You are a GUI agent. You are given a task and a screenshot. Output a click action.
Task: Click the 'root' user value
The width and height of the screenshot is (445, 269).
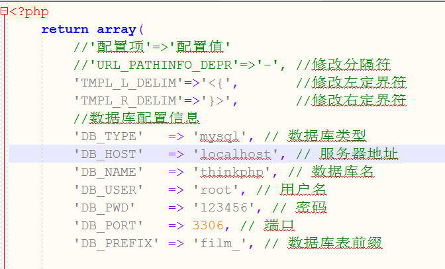216,190
